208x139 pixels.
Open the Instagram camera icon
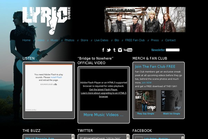click(x=120, y=50)
